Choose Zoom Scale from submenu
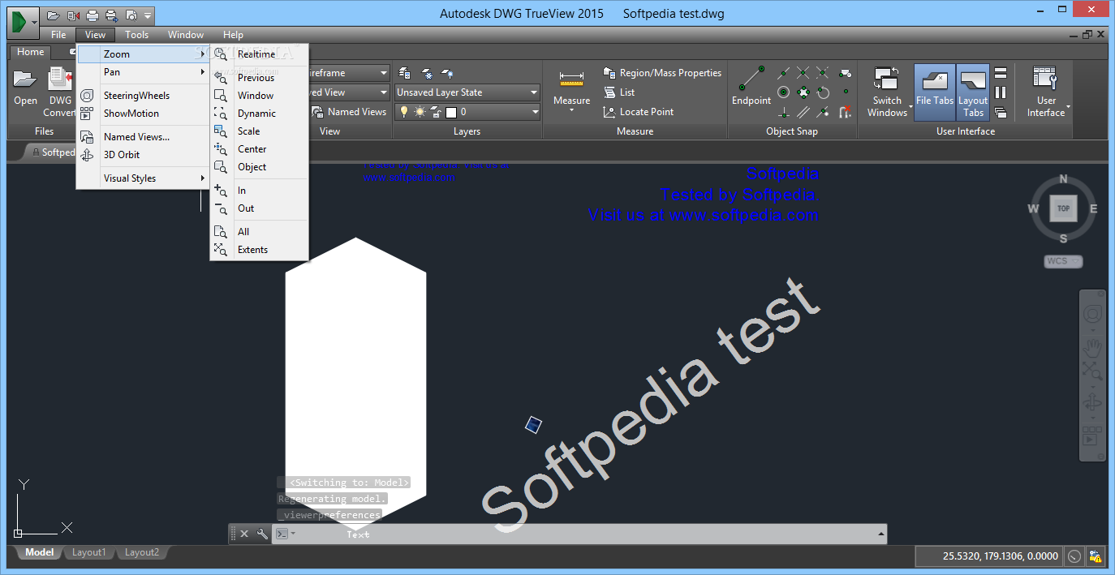The width and height of the screenshot is (1115, 575). pos(259,131)
